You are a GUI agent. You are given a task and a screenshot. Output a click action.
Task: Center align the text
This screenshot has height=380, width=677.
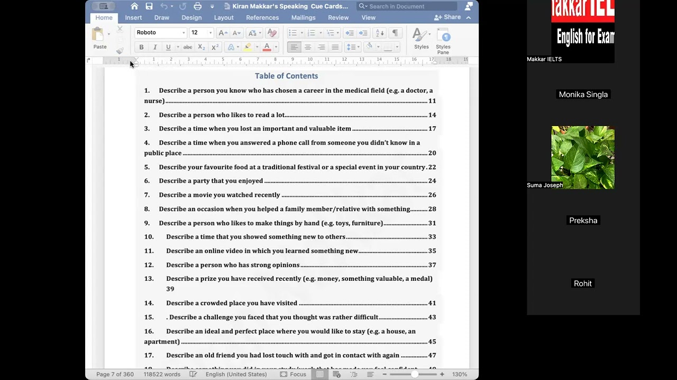coord(308,47)
